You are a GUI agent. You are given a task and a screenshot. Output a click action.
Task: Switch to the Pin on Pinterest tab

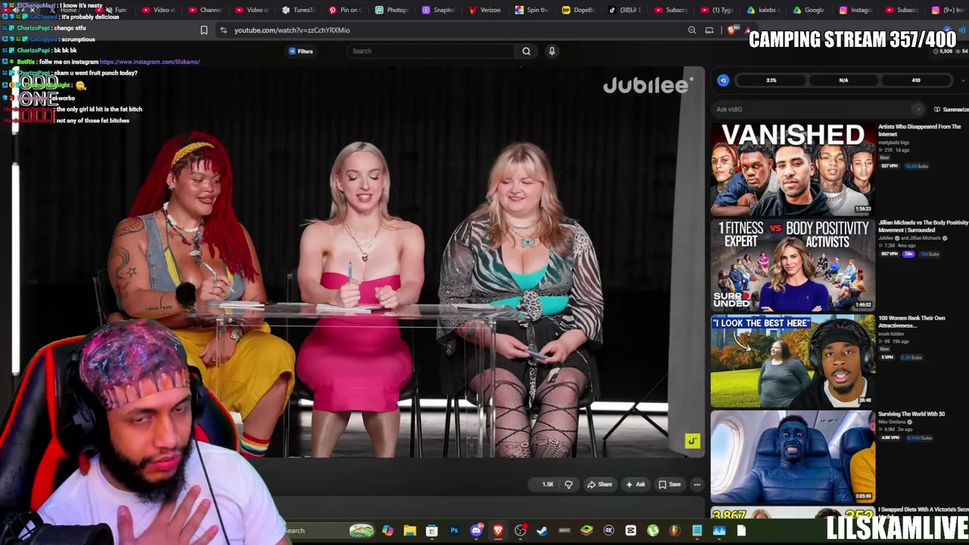click(345, 10)
